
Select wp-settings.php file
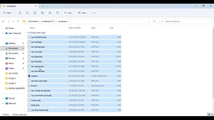tap(74, 47)
